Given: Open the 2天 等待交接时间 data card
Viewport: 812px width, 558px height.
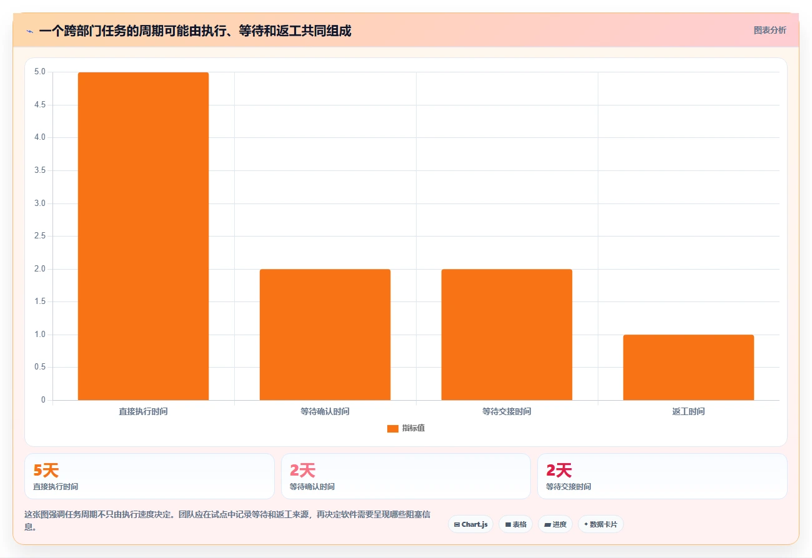Looking at the screenshot, I should click(662, 476).
